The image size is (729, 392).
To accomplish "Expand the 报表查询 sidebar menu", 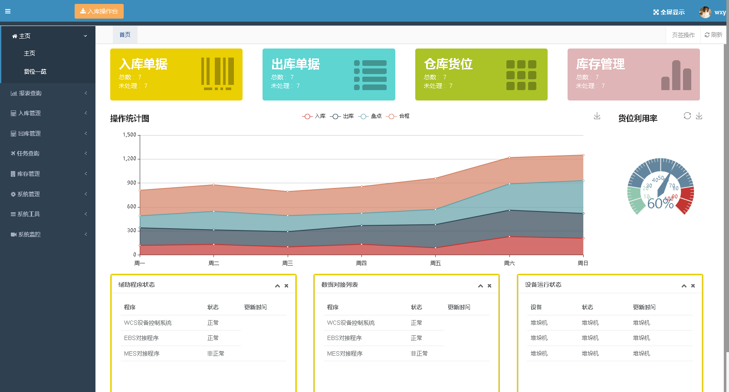I will click(48, 93).
